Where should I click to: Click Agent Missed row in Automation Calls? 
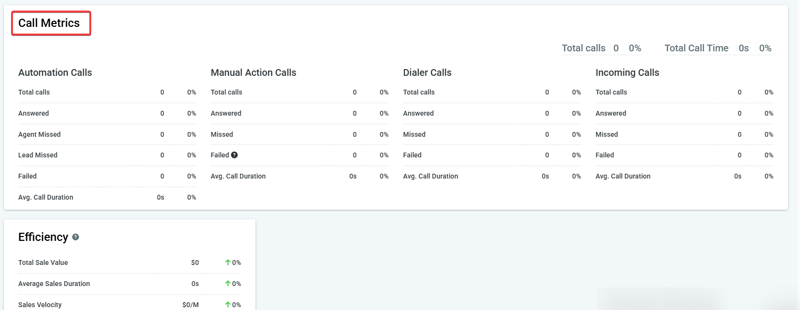pyautogui.click(x=39, y=134)
